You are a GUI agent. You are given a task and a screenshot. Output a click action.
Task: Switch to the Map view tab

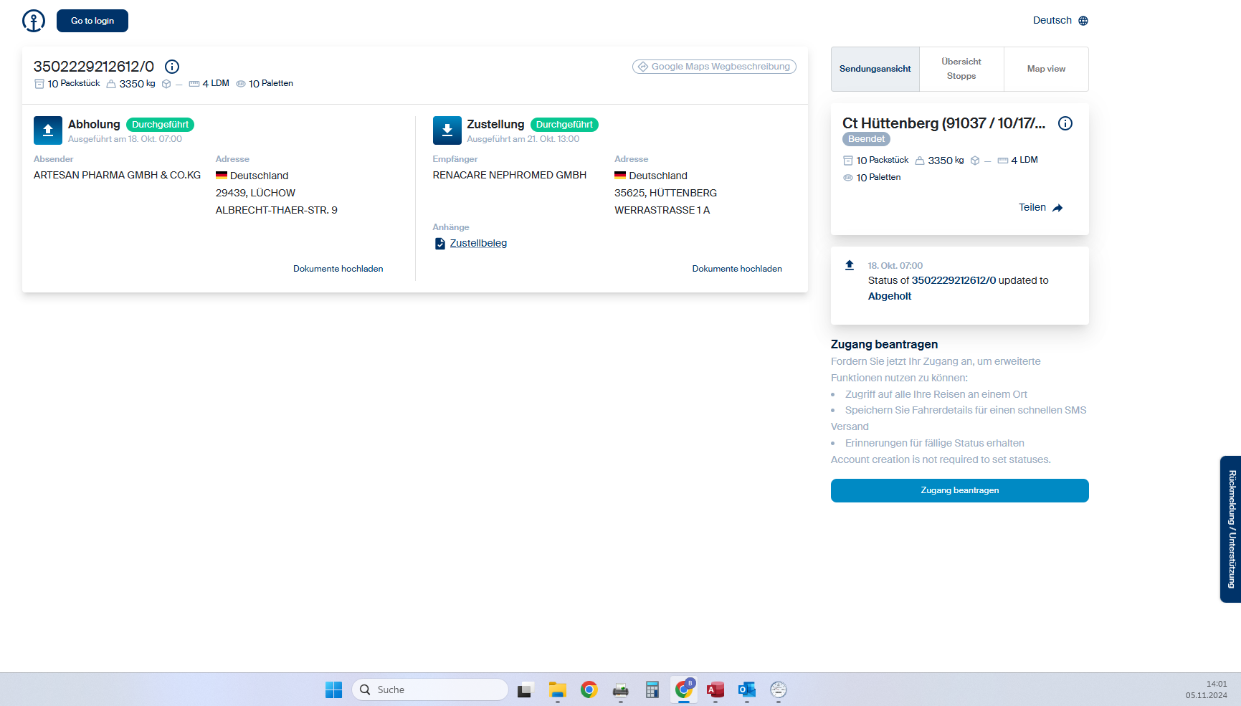[1046, 69]
